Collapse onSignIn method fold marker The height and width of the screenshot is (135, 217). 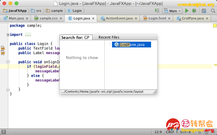[8, 62]
